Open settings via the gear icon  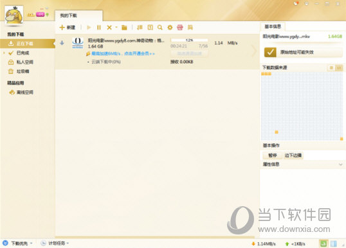pyautogui.click(x=170, y=28)
